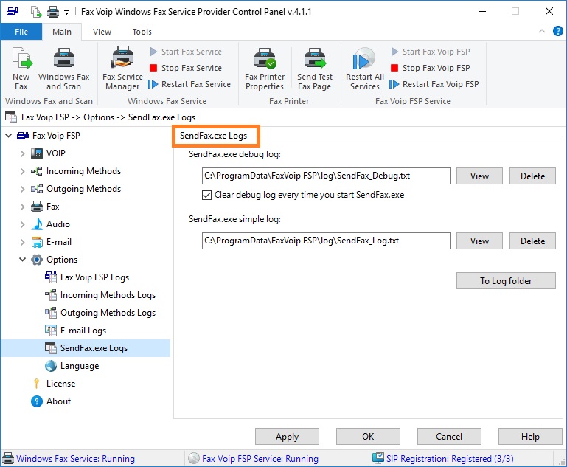The image size is (567, 467).
Task: Toggle clear debug log checkbox
Action: [x=206, y=196]
